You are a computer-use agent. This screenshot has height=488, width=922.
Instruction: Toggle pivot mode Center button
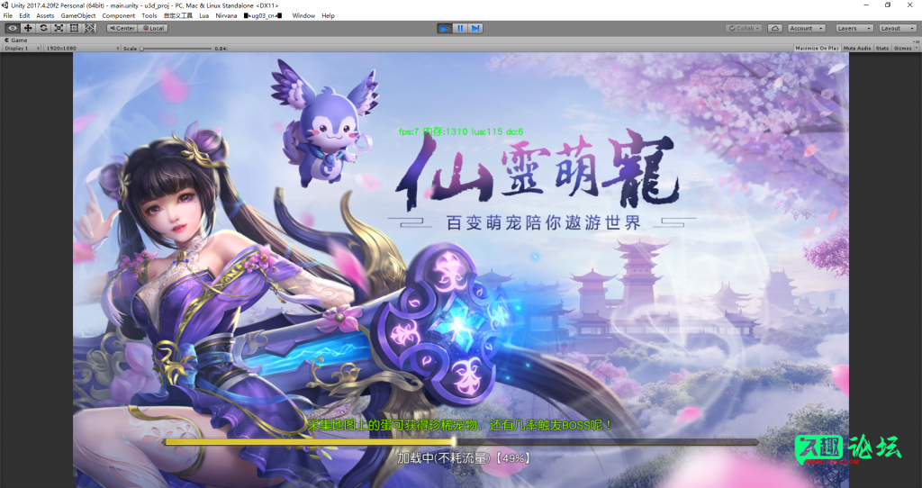pos(122,28)
